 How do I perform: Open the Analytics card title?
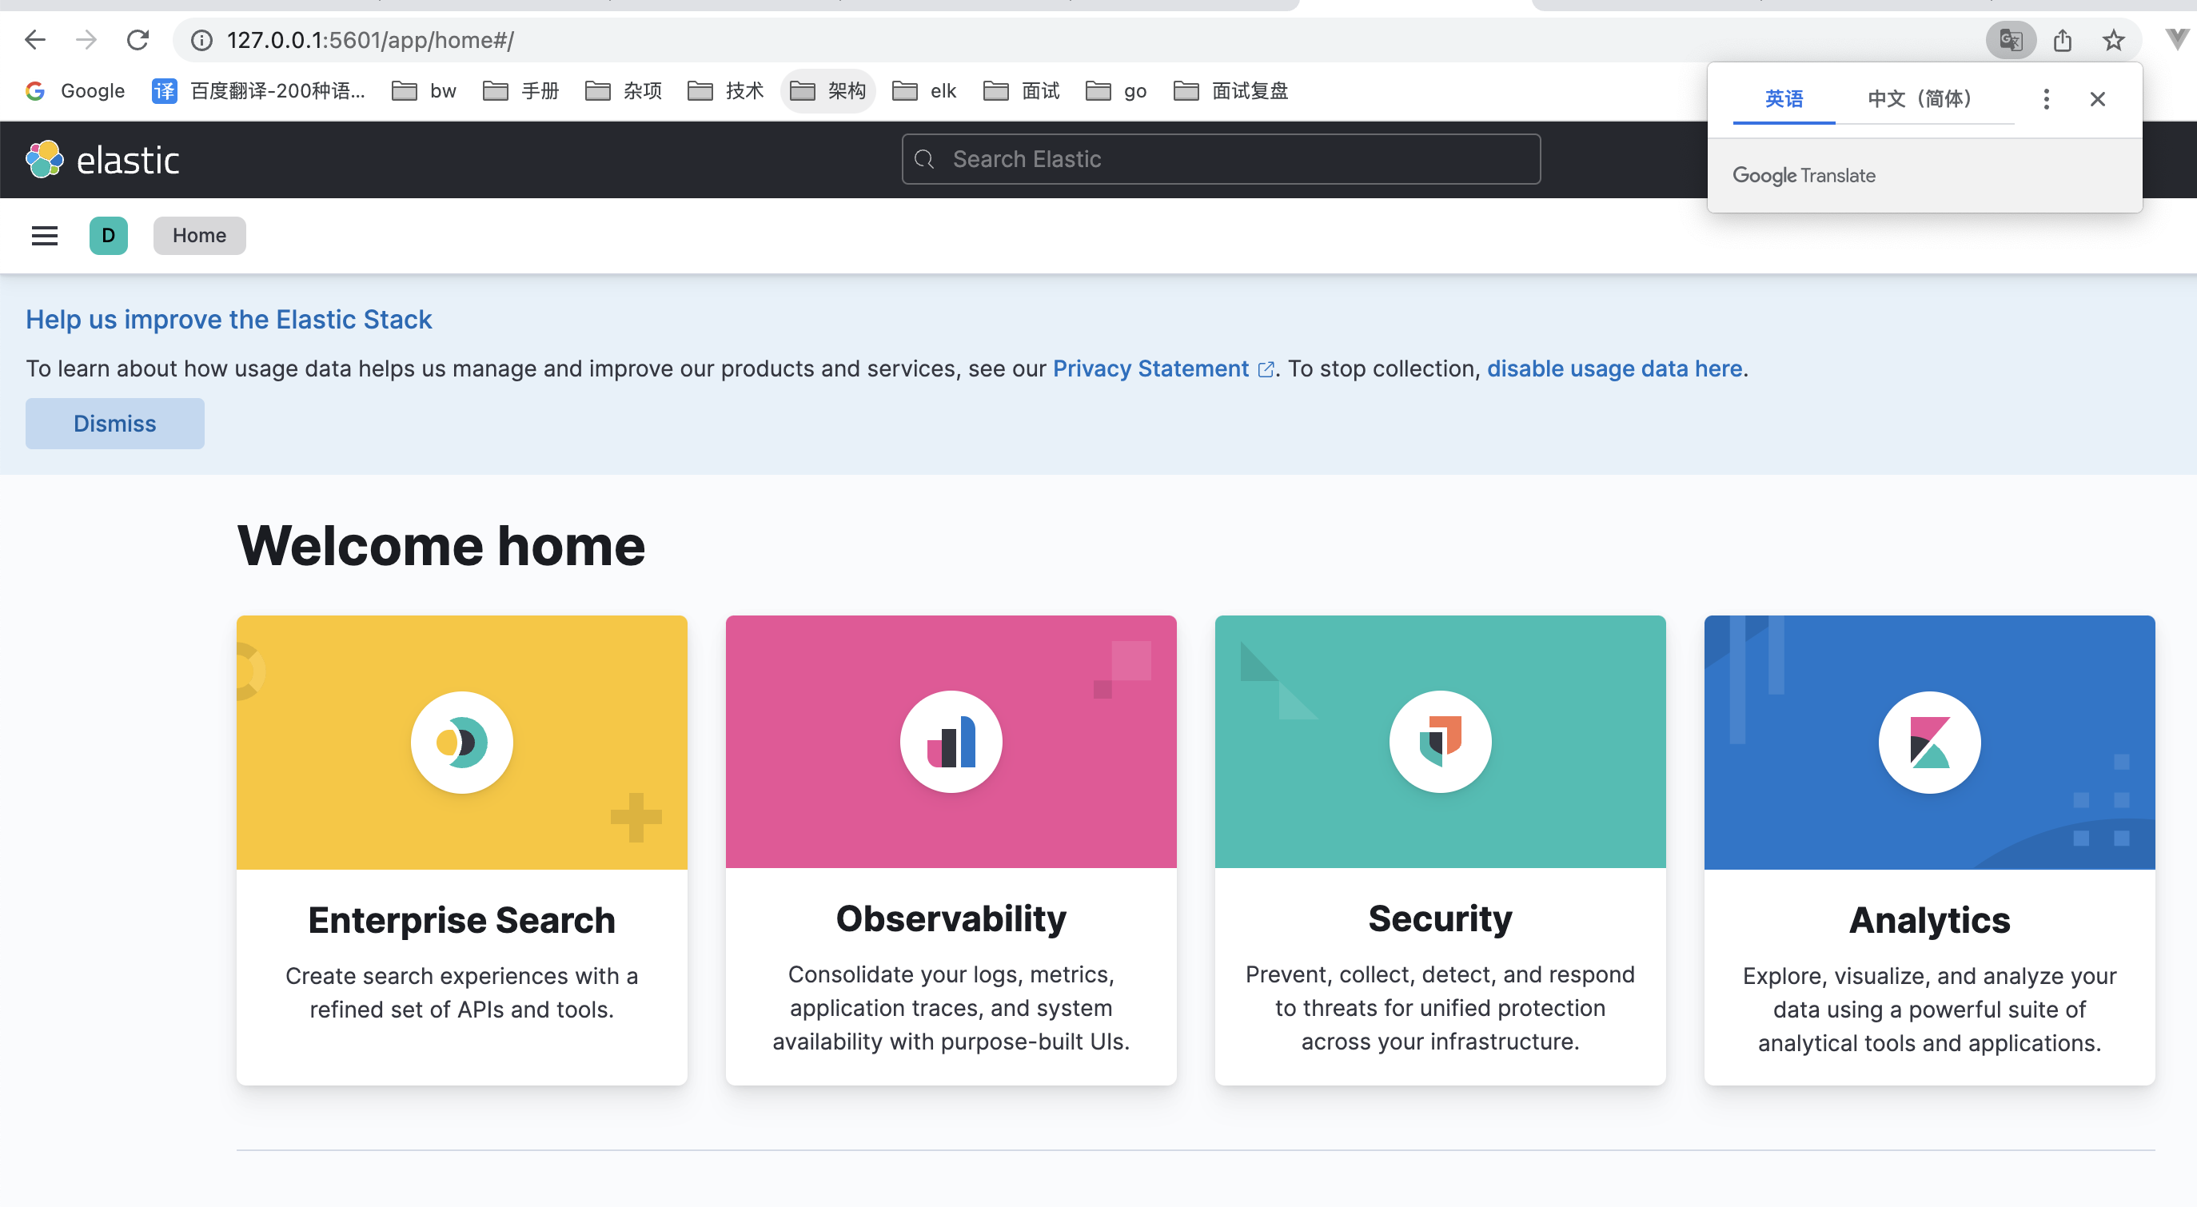(x=1929, y=920)
